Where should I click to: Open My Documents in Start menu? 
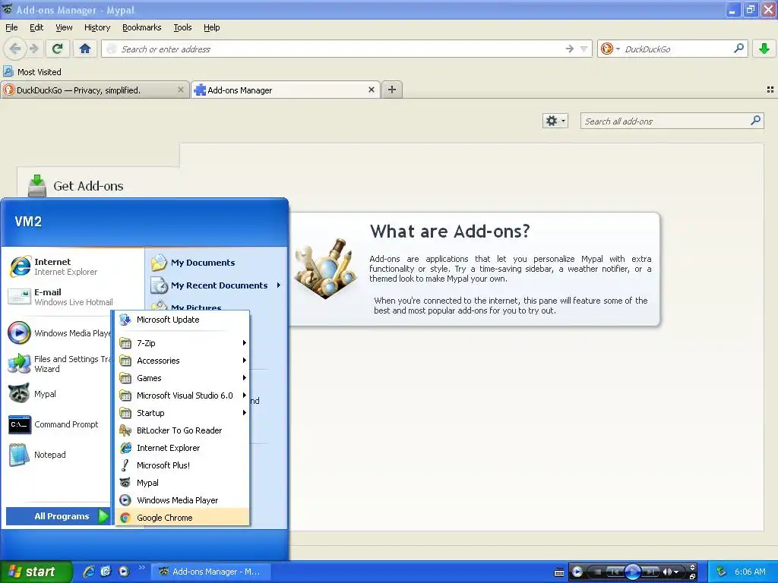217,262
